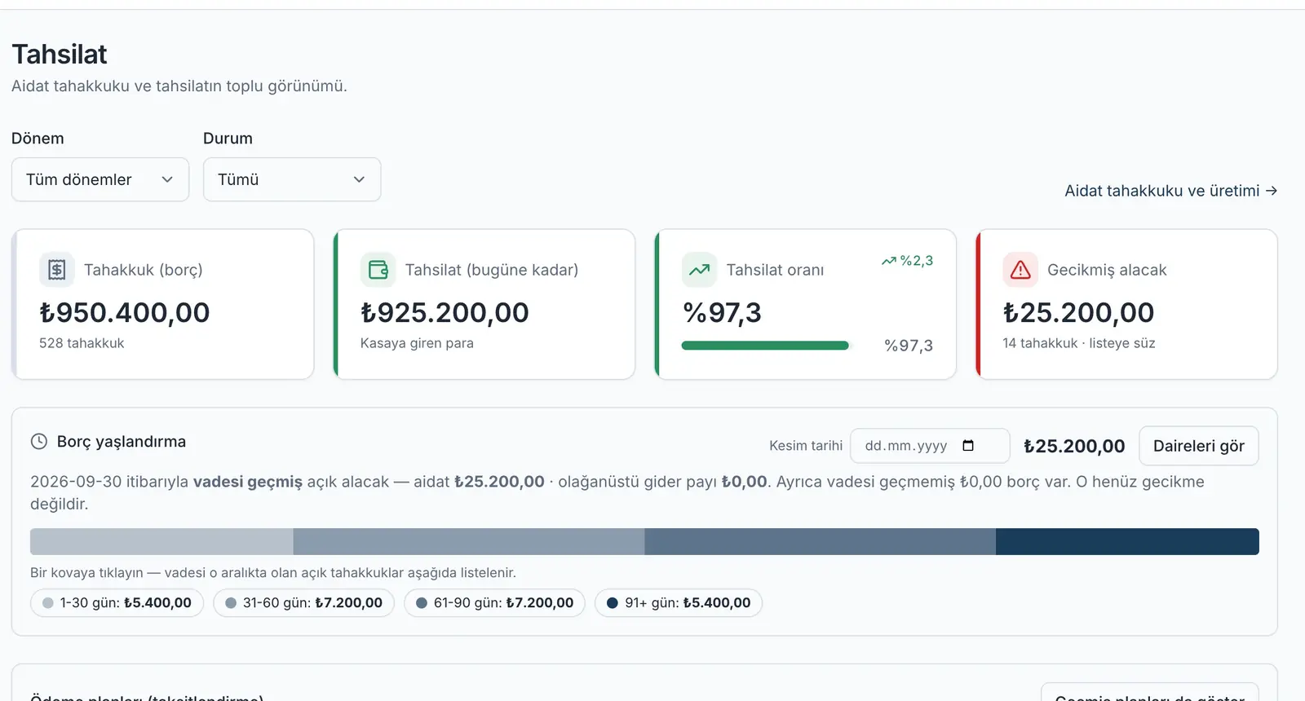This screenshot has width=1305, height=701.
Task: Open the Durum dropdown showing Tümü
Action: coord(292,179)
